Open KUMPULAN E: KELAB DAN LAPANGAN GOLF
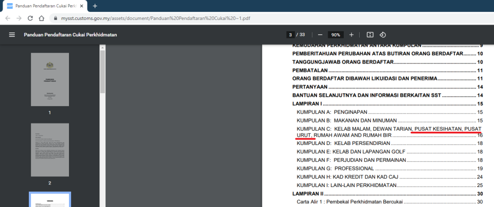 pos(390,152)
